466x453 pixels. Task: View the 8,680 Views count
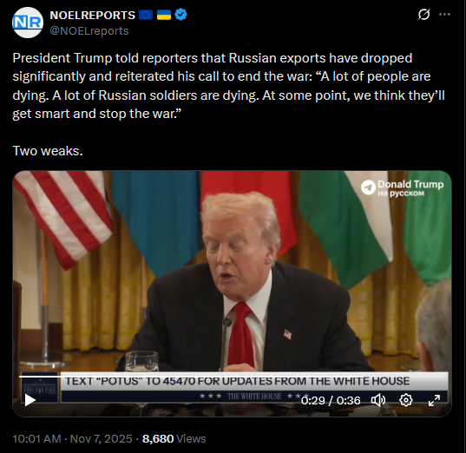click(174, 439)
